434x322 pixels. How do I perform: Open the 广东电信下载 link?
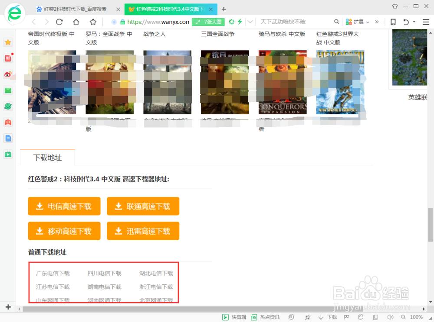click(53, 273)
